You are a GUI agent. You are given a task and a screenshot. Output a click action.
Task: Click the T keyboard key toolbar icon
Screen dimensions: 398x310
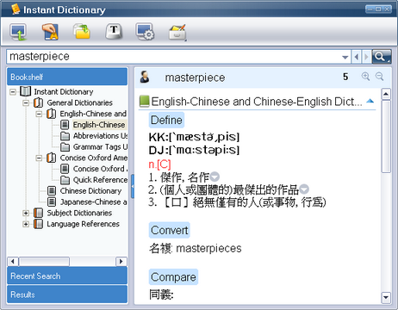(114, 31)
